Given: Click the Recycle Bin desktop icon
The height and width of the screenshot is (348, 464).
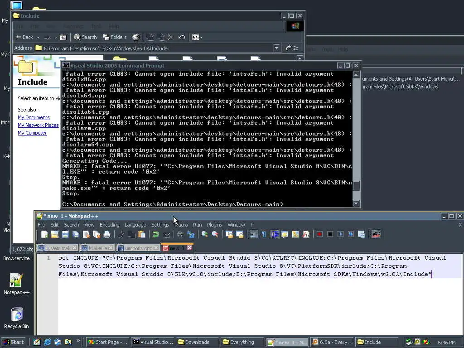Looking at the screenshot, I should [x=17, y=318].
